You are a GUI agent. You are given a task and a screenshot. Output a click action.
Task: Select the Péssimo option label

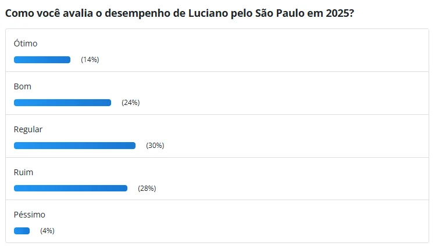pos(30,215)
